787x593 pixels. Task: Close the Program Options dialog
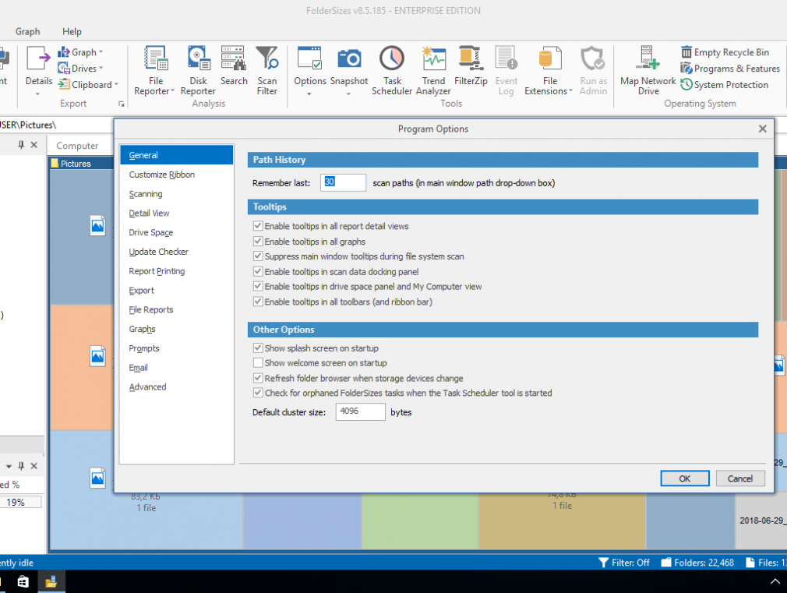tap(762, 129)
